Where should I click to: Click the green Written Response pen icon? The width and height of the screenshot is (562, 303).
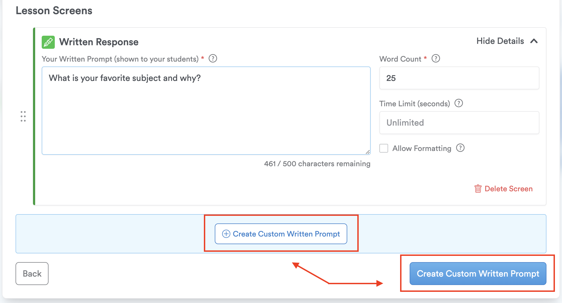(x=48, y=42)
